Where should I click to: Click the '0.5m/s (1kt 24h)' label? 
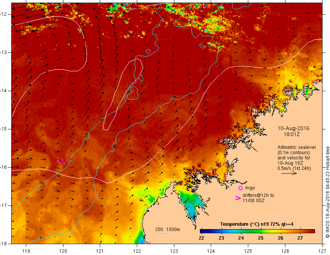point(294,168)
